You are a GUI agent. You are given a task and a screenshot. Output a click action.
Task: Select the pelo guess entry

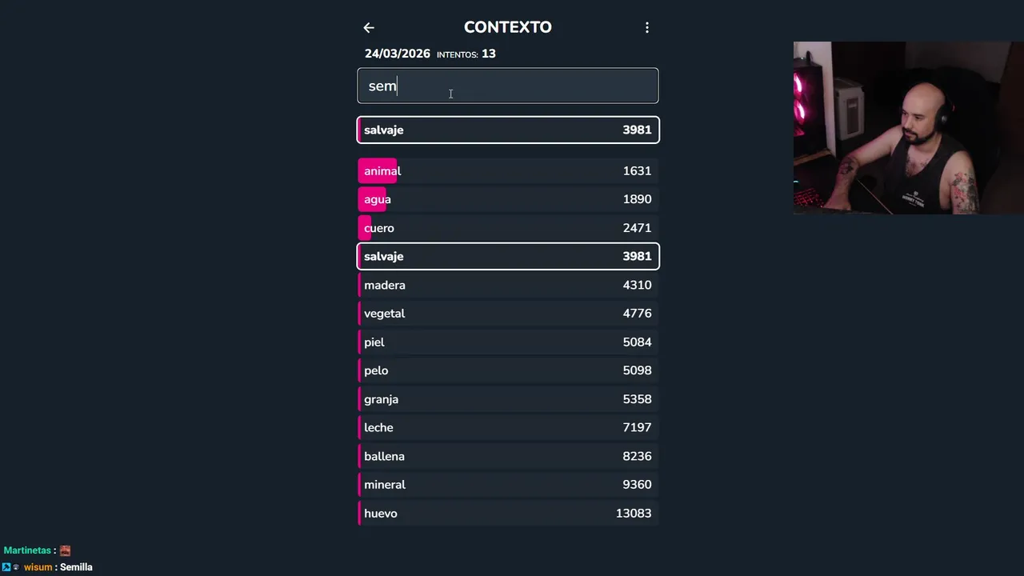(x=508, y=370)
